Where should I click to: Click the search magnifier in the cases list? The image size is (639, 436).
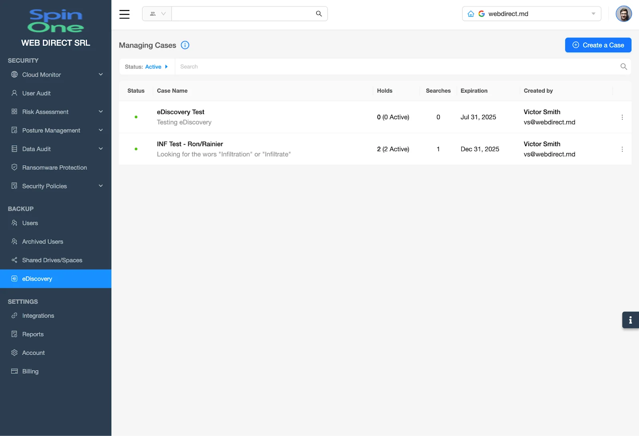623,67
